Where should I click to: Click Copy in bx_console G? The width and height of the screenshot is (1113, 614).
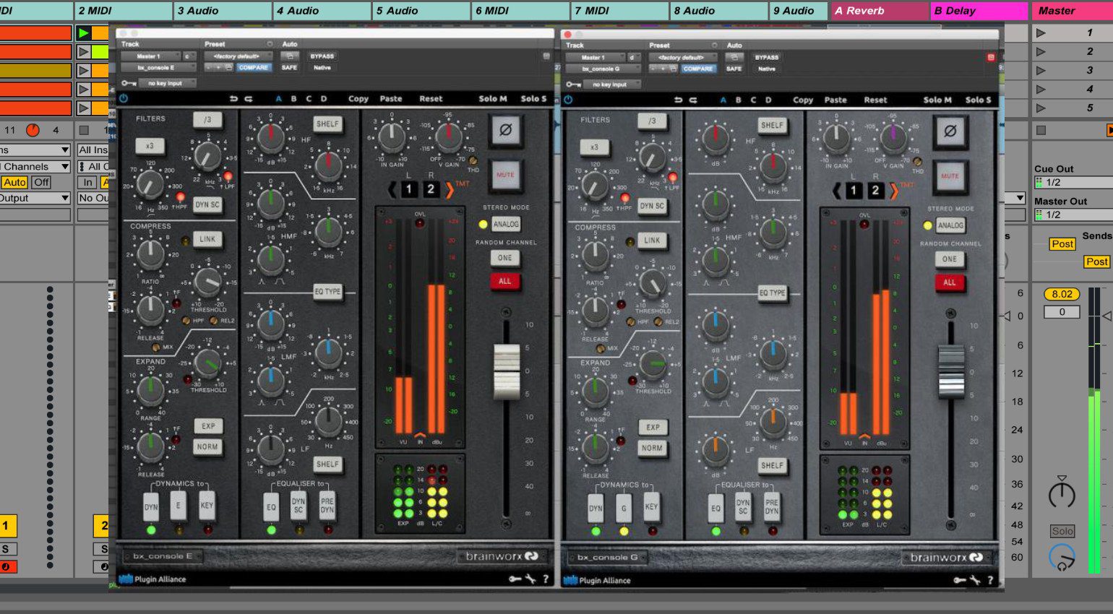point(803,100)
